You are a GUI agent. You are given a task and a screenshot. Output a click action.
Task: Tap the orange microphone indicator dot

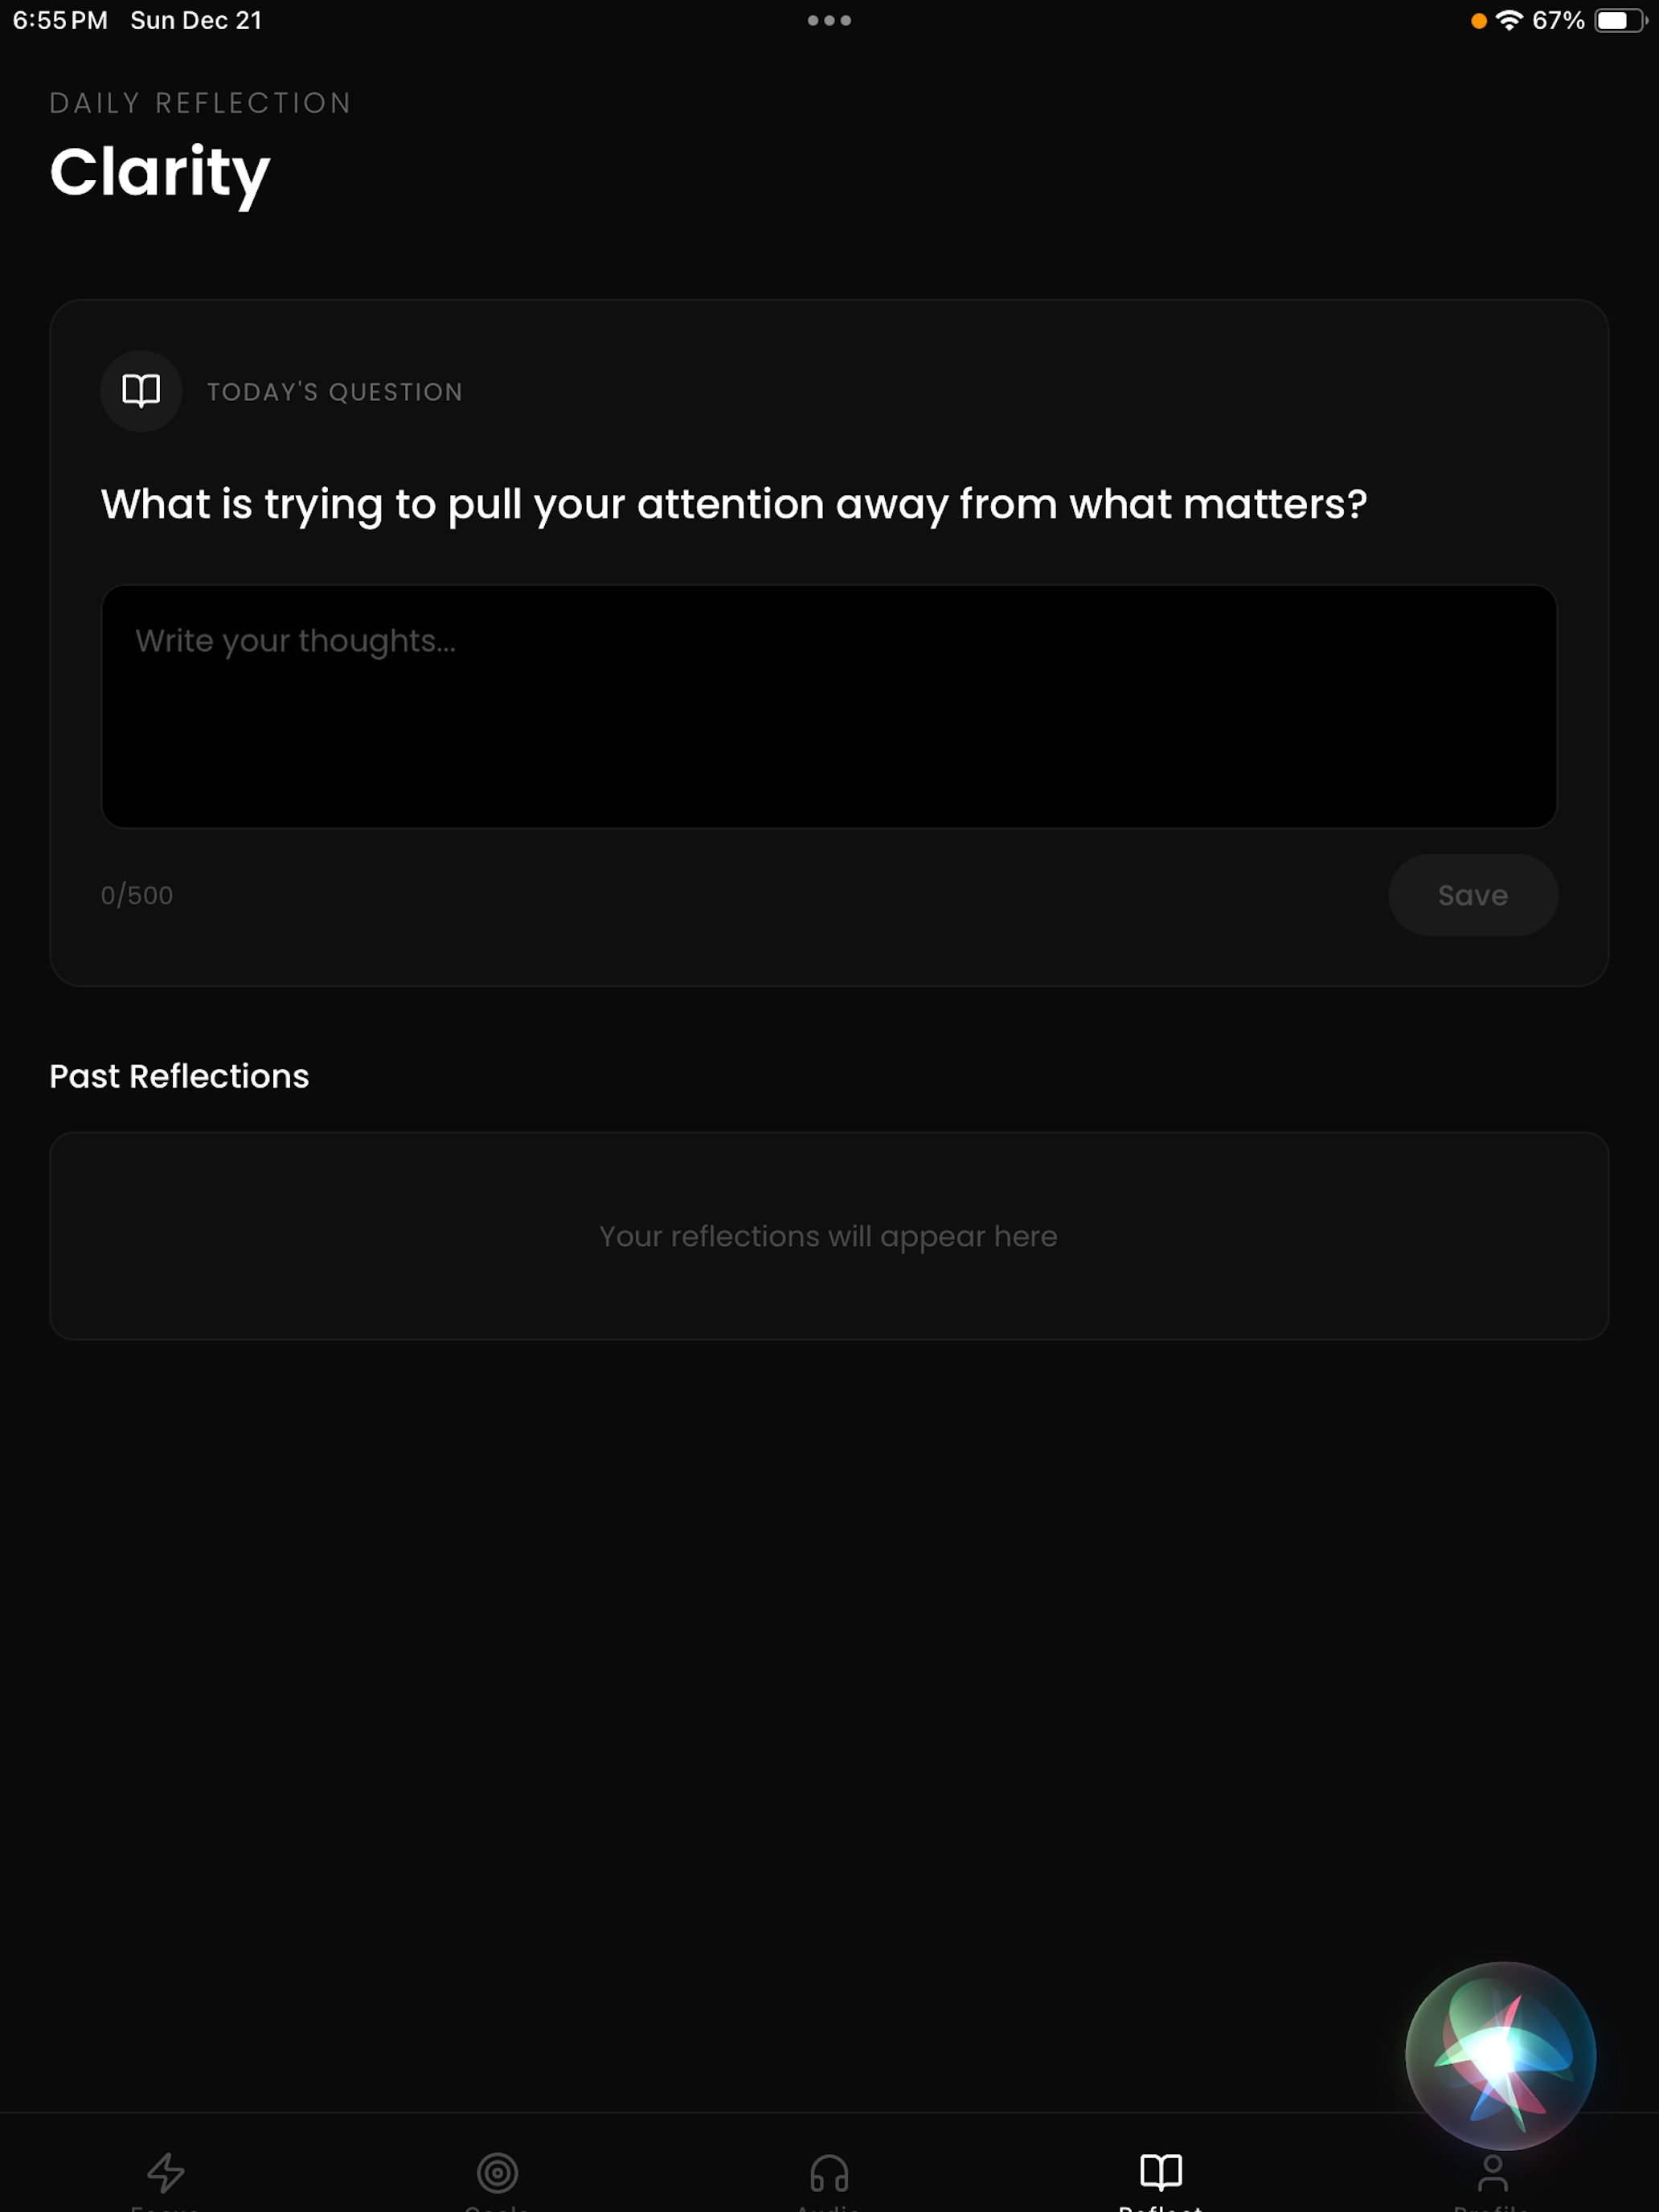(x=1478, y=21)
